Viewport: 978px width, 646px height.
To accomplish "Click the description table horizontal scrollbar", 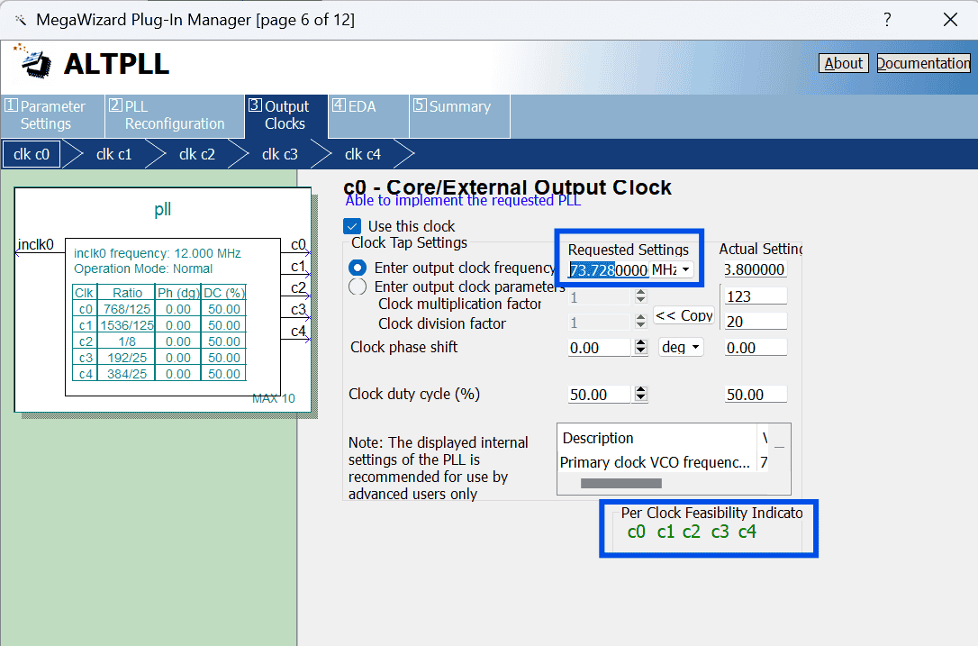I will pos(621,483).
